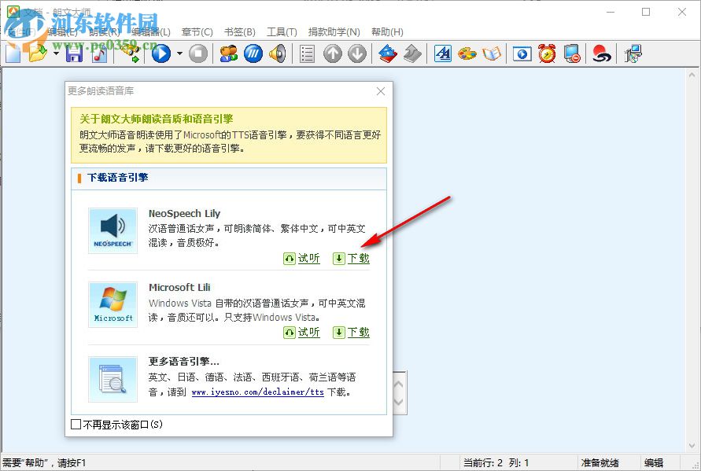701x471 pixels.
Task: Click the NeoSpeech speaker thumbnail
Action: [113, 230]
